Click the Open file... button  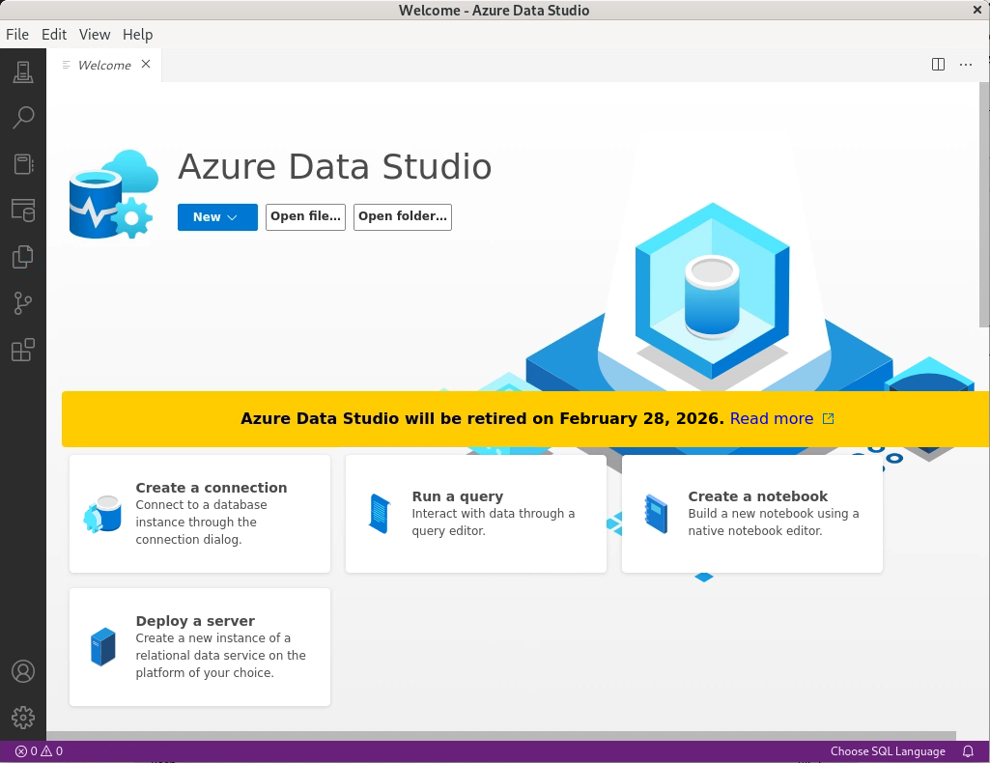pos(305,217)
